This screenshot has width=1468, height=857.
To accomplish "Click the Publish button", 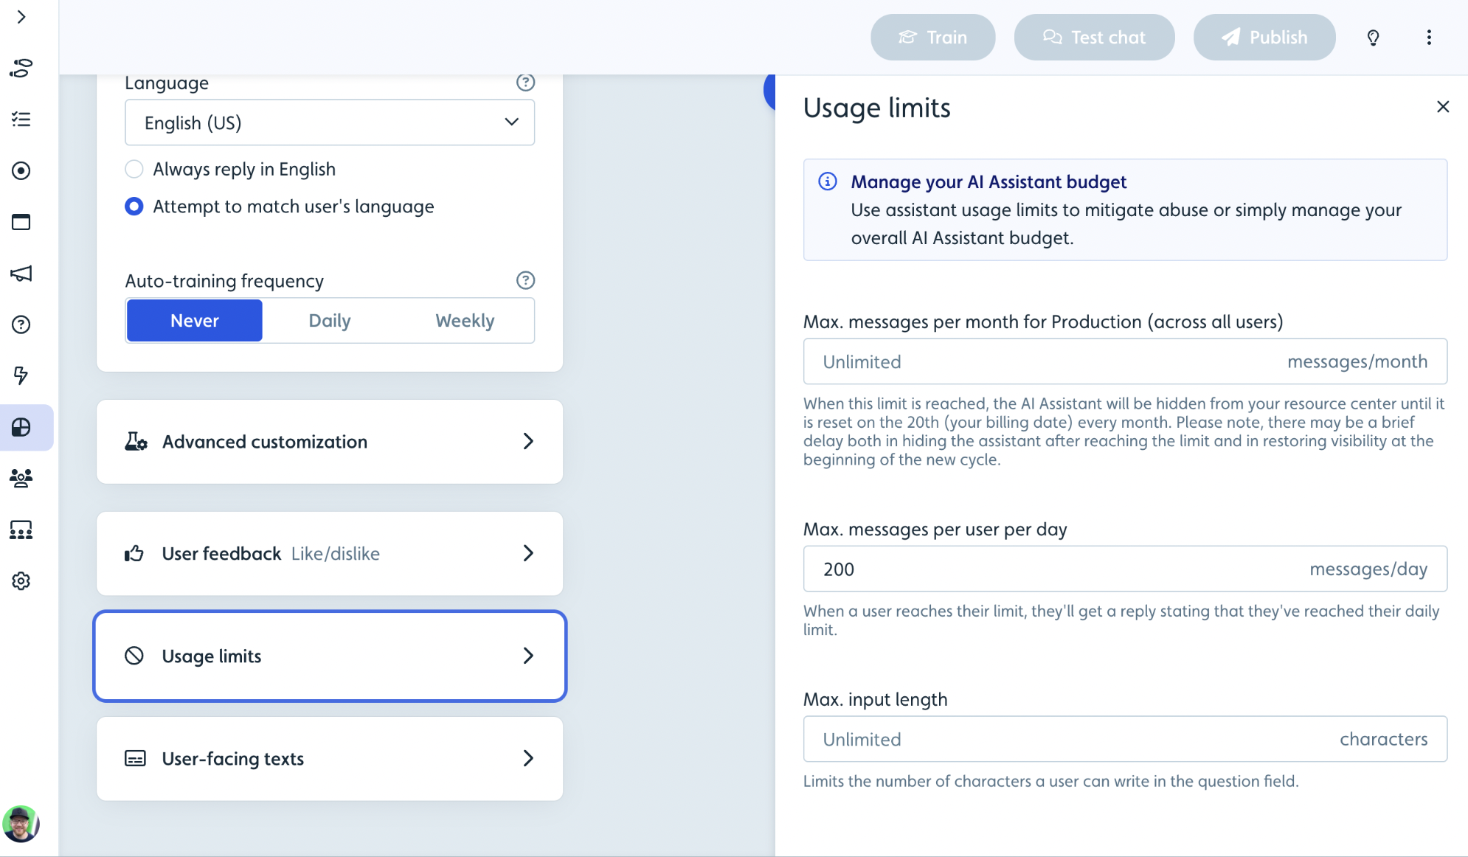I will 1264,38.
